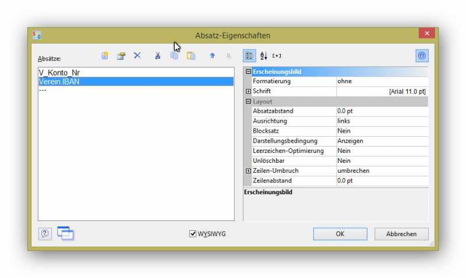Select the V_Konto_Nr paragraph entry
Image resolution: width=466 pixels, height=278 pixels.
pyautogui.click(x=59, y=73)
